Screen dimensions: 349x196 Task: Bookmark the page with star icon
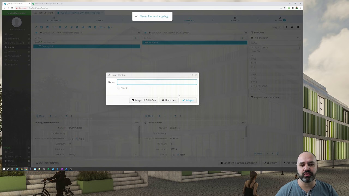(x=284, y=8)
